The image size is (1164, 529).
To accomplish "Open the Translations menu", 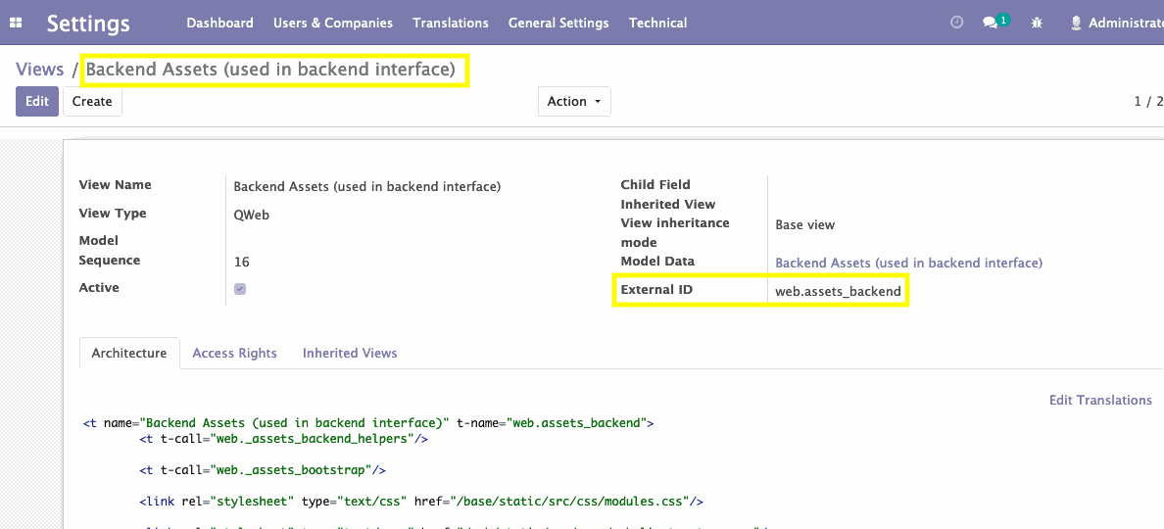I will coord(451,23).
